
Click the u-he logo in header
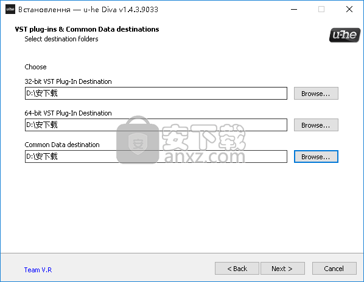point(345,35)
